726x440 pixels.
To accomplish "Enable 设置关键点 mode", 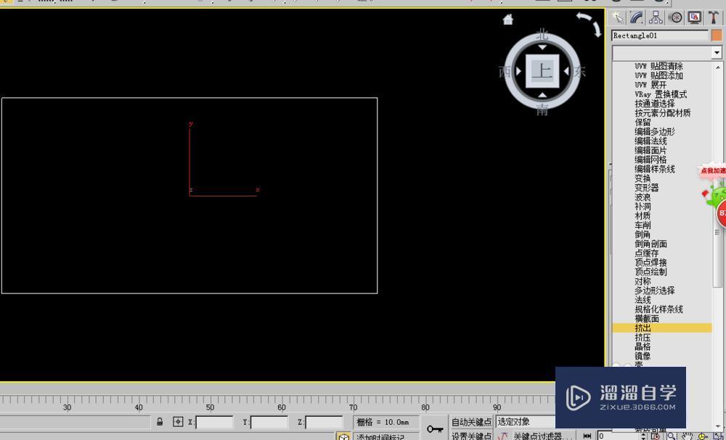I will tap(470, 435).
